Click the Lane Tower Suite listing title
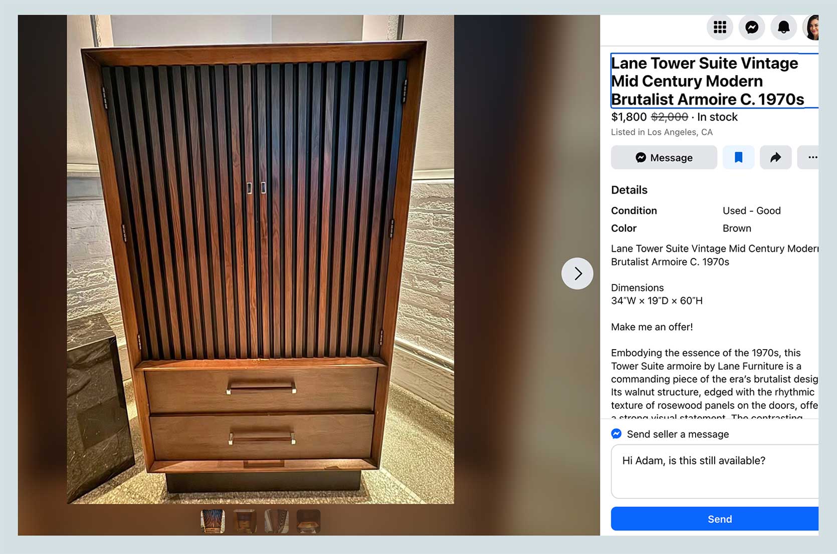Viewport: 837px width, 554px height. pos(707,81)
